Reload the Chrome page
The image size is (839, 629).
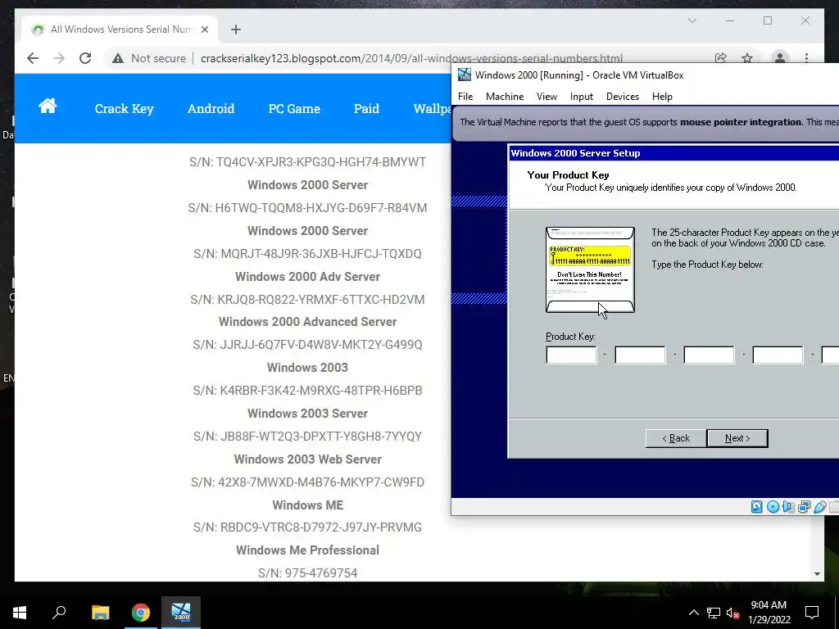[85, 58]
